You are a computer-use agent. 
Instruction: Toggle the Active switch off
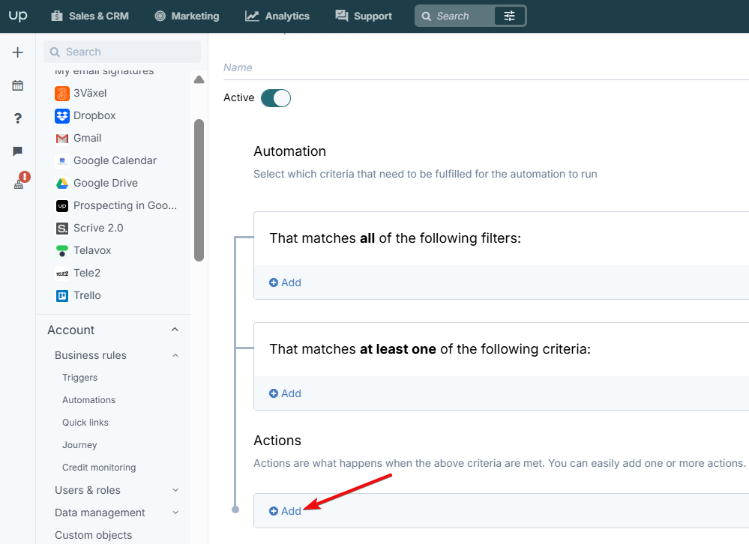tap(276, 98)
